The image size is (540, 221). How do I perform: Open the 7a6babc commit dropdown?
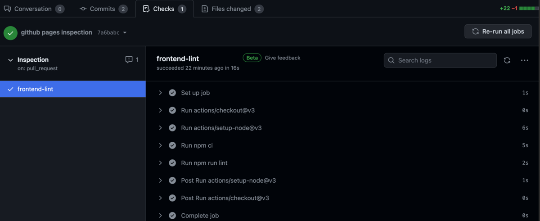(125, 33)
